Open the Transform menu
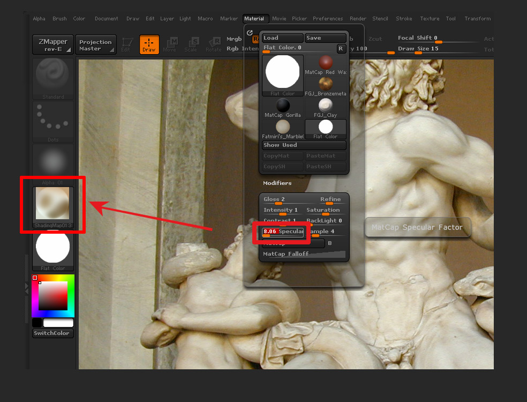The height and width of the screenshot is (402, 527). point(478,19)
